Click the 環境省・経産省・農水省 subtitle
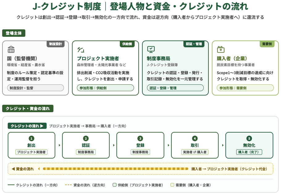The height and width of the screenshot is (195, 281). [x=26, y=65]
